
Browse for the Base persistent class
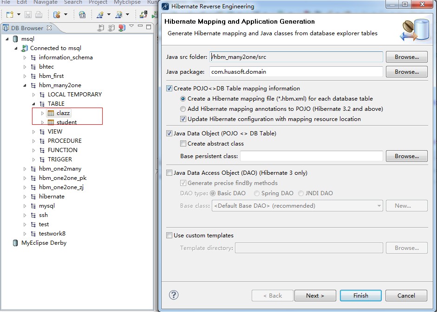click(x=407, y=156)
